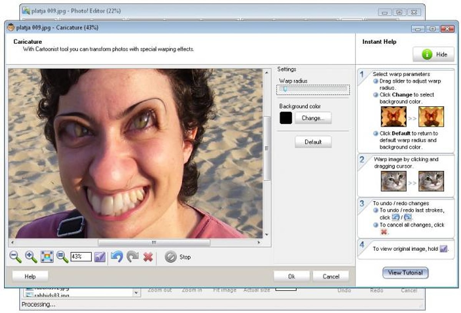Viewport: 461px width, 313px height.
Task: Click the zoom out magnifier icon
Action: pos(15,257)
